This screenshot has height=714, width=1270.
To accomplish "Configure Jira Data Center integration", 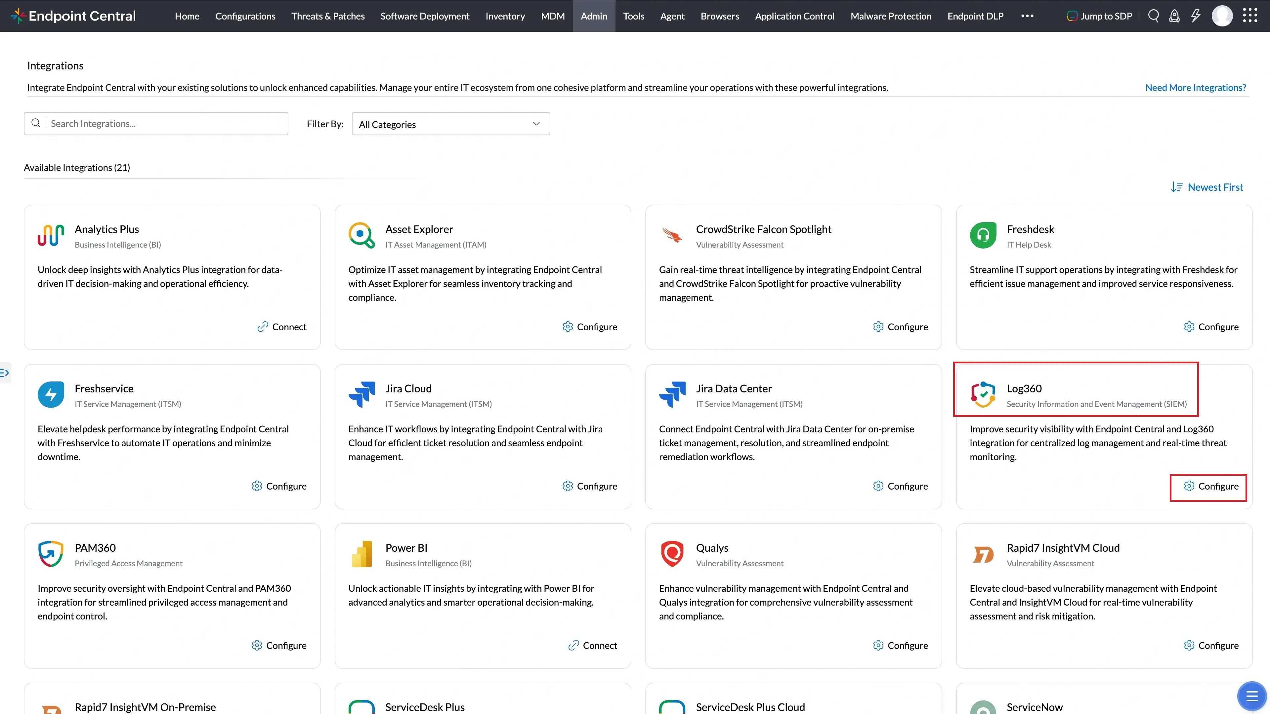I will [x=900, y=486].
